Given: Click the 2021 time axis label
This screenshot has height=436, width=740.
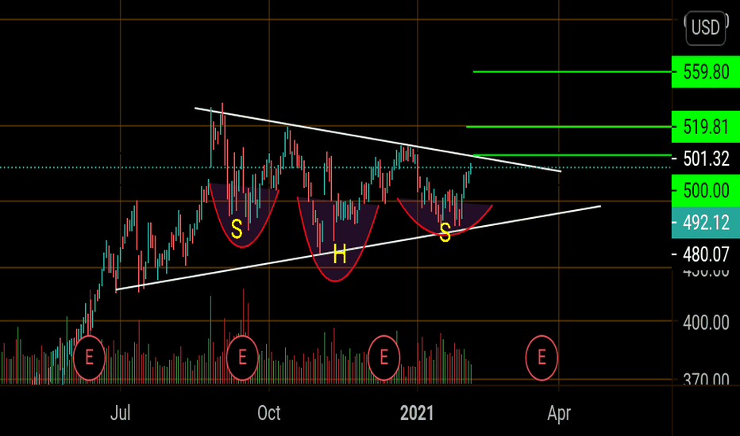Looking at the screenshot, I should coord(417,413).
